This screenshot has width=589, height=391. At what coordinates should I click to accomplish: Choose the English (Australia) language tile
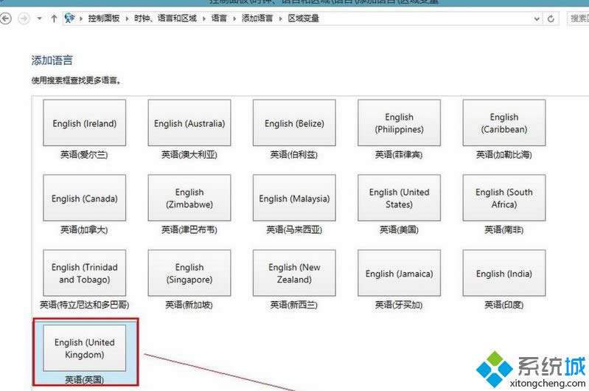(189, 123)
